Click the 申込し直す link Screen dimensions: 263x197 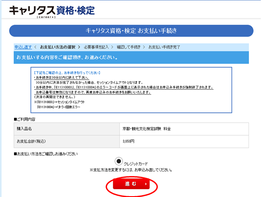pos(23,47)
